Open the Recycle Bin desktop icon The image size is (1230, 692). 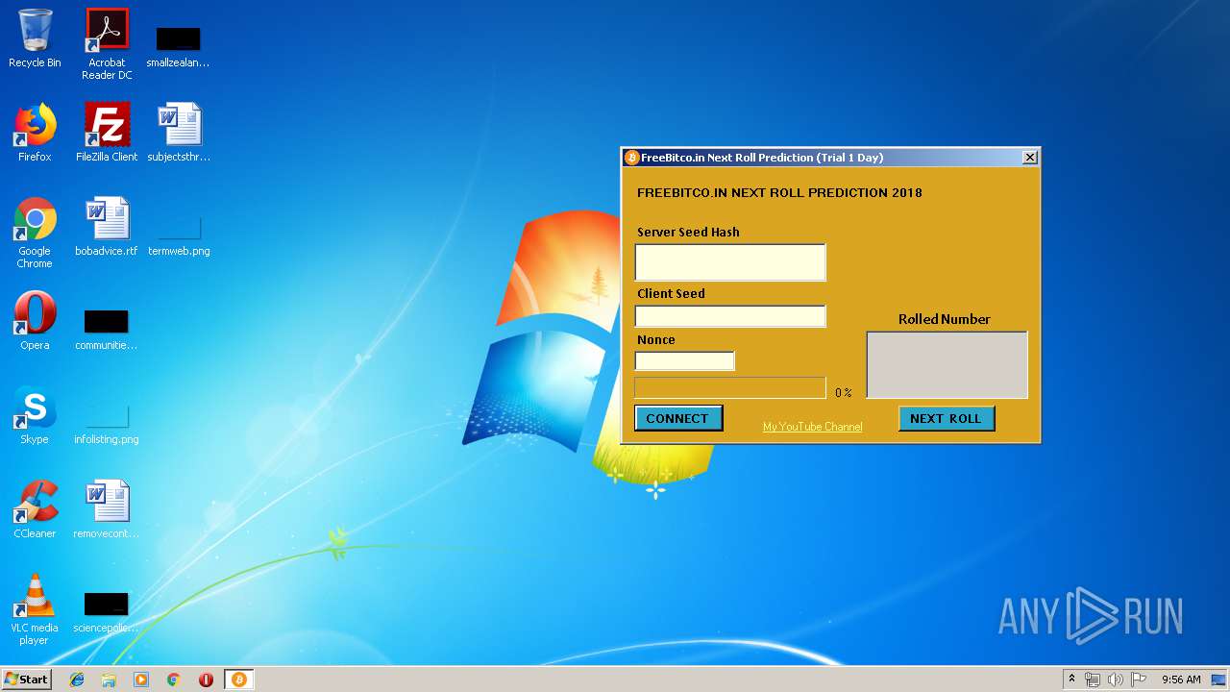coord(35,38)
